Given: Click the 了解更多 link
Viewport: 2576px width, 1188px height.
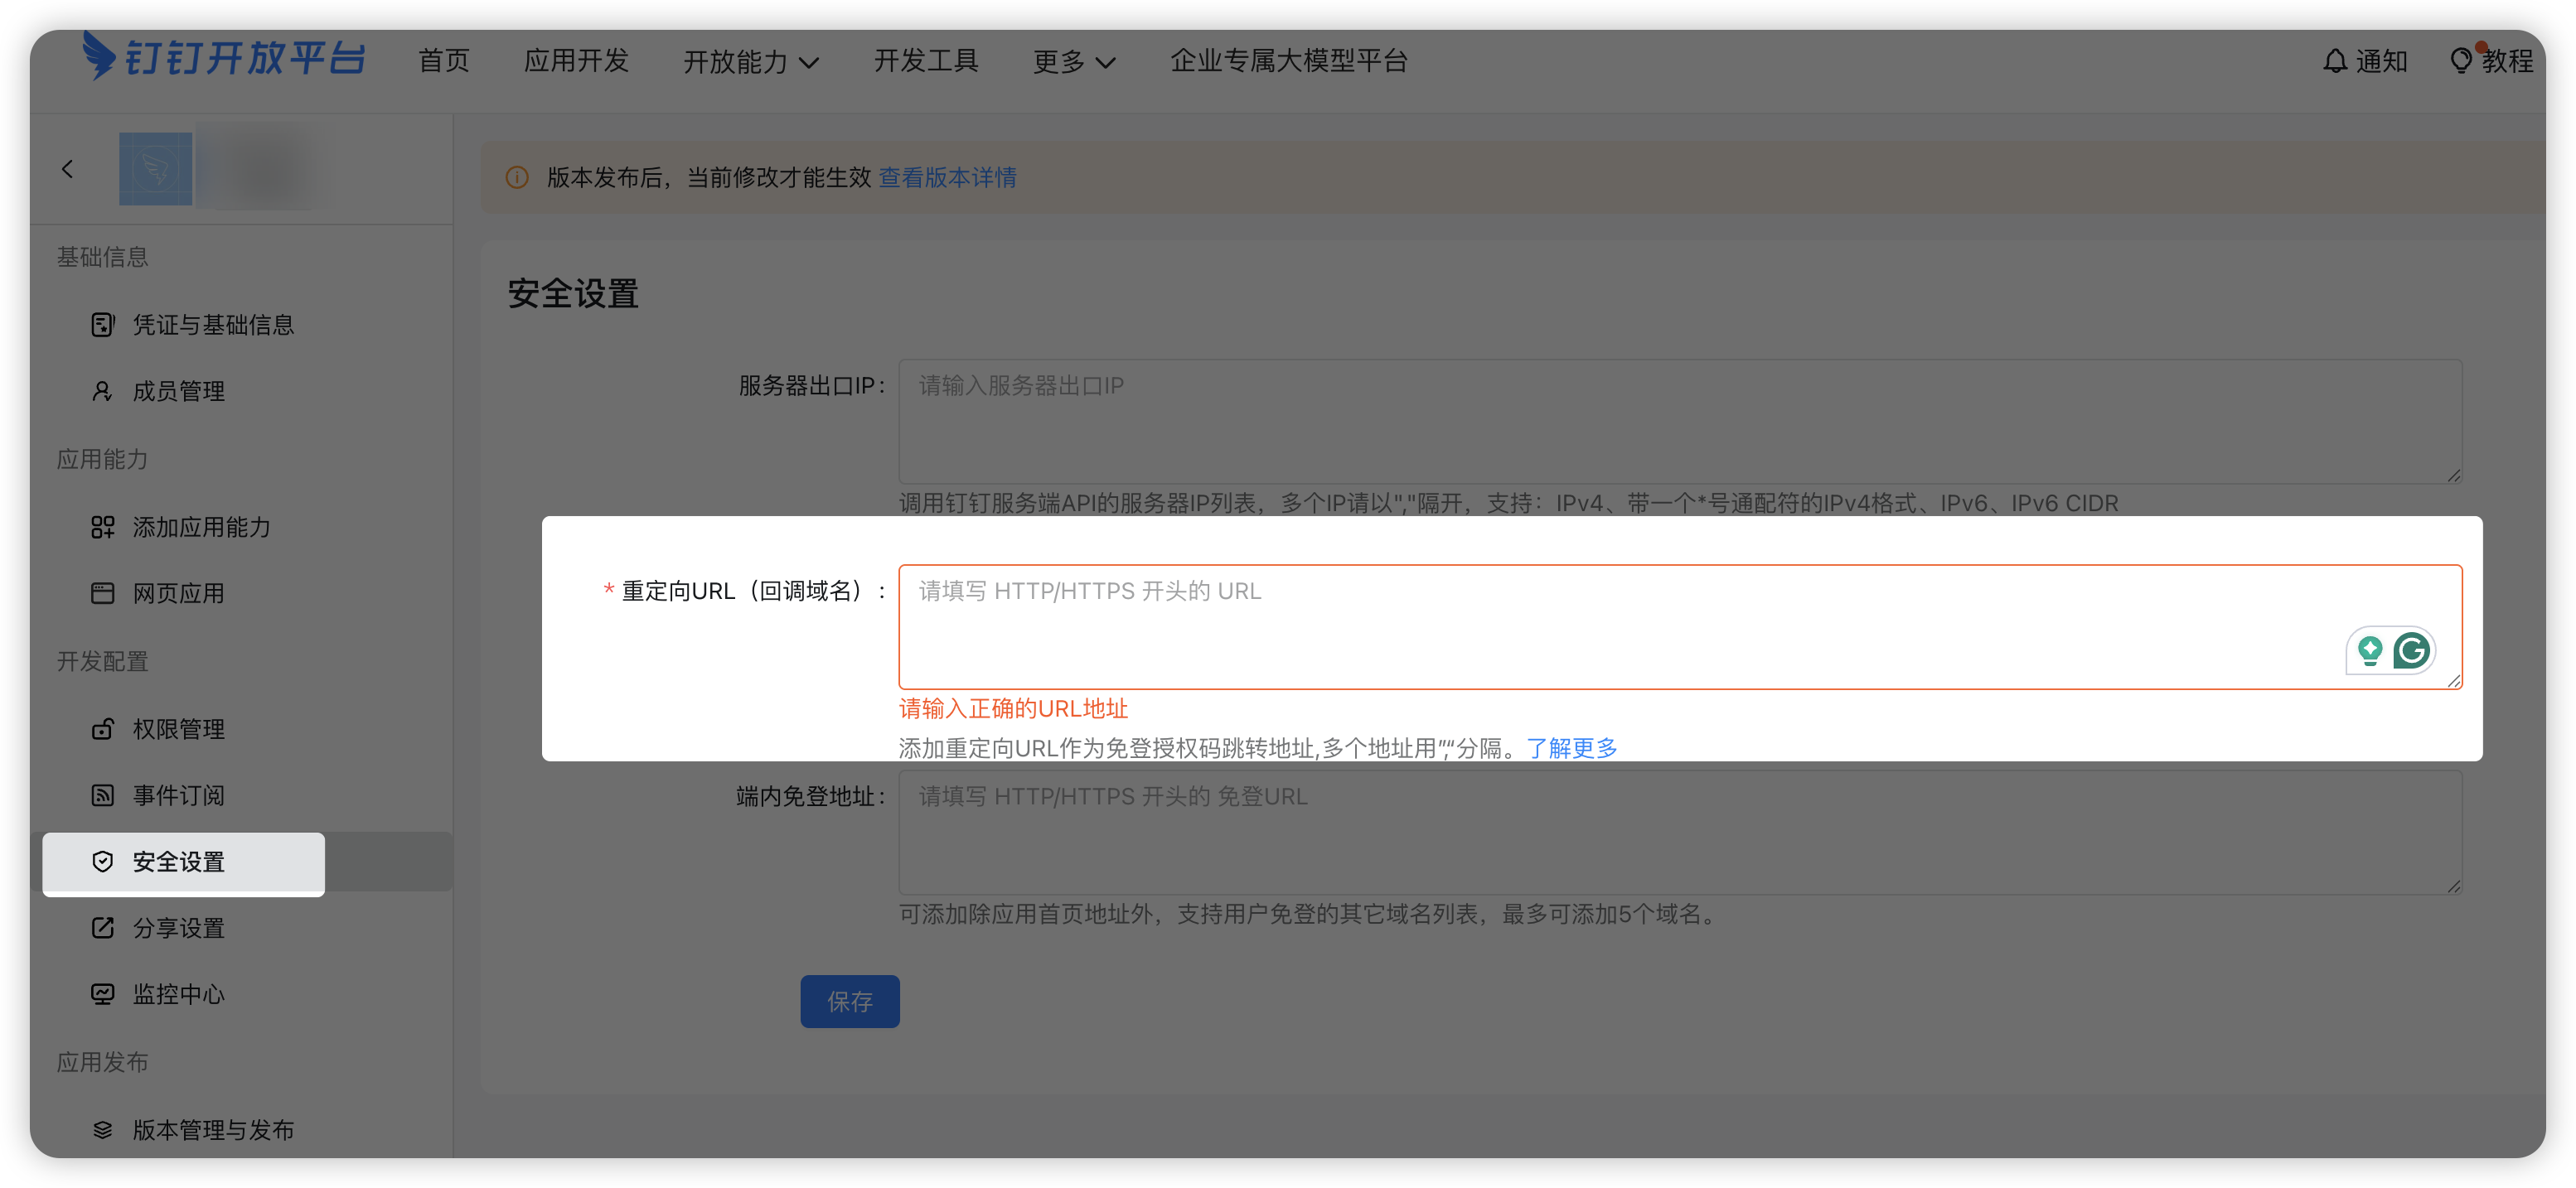Looking at the screenshot, I should (x=1571, y=747).
